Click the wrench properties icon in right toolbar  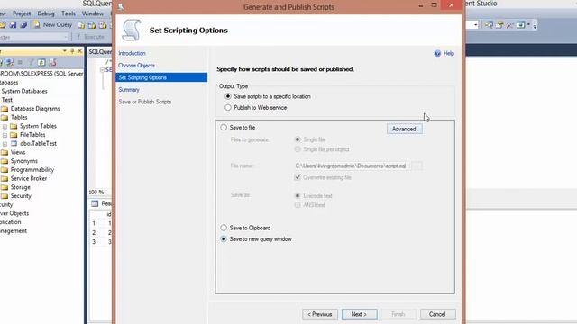click(x=510, y=25)
